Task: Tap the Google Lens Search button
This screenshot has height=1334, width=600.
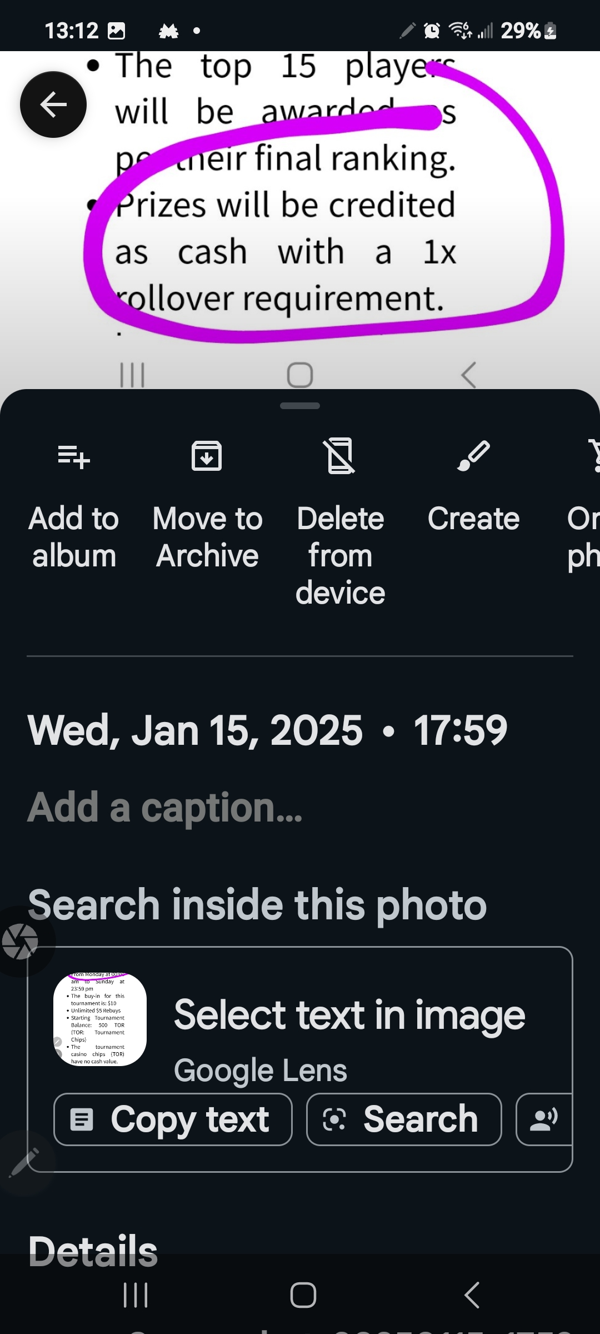Action: 404,1119
